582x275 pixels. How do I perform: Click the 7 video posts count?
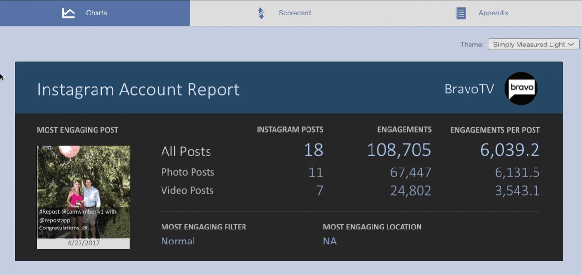coord(320,191)
